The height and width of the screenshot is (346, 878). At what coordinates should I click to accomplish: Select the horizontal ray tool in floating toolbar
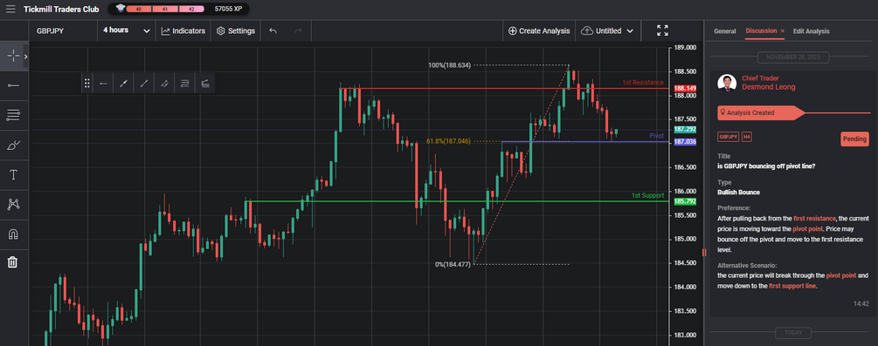pos(103,84)
